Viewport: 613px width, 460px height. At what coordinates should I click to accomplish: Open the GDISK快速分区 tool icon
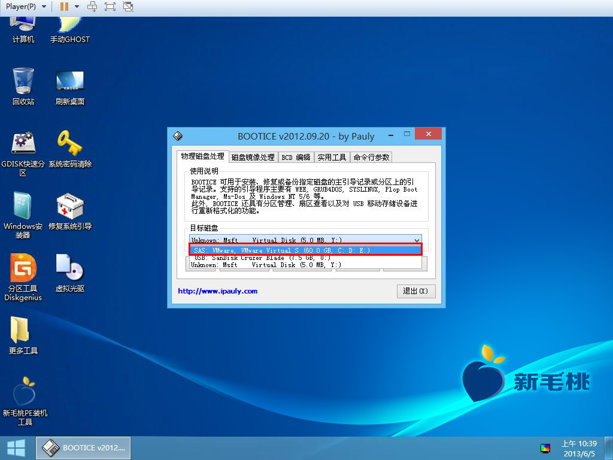[x=23, y=154]
